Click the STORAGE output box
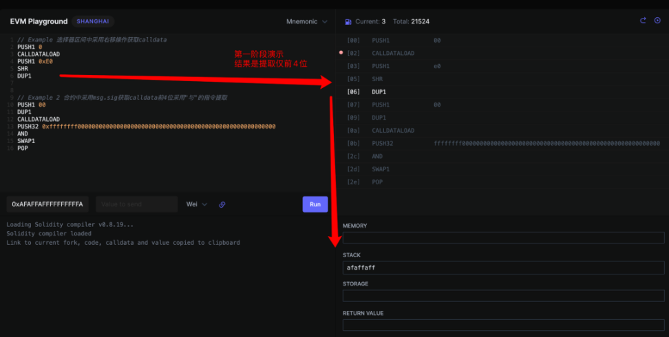 pos(503,296)
